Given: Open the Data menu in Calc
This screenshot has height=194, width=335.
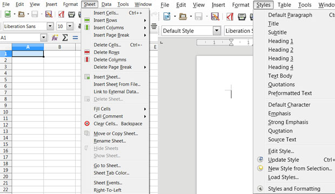Looking at the screenshot, I should (x=106, y=4).
